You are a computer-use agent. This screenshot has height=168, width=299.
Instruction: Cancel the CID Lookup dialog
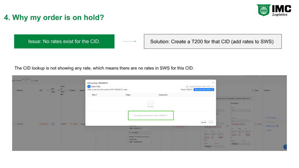pos(203,122)
